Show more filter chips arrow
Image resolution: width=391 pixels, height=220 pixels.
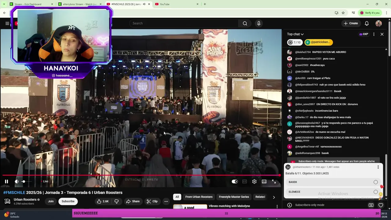[274, 197]
